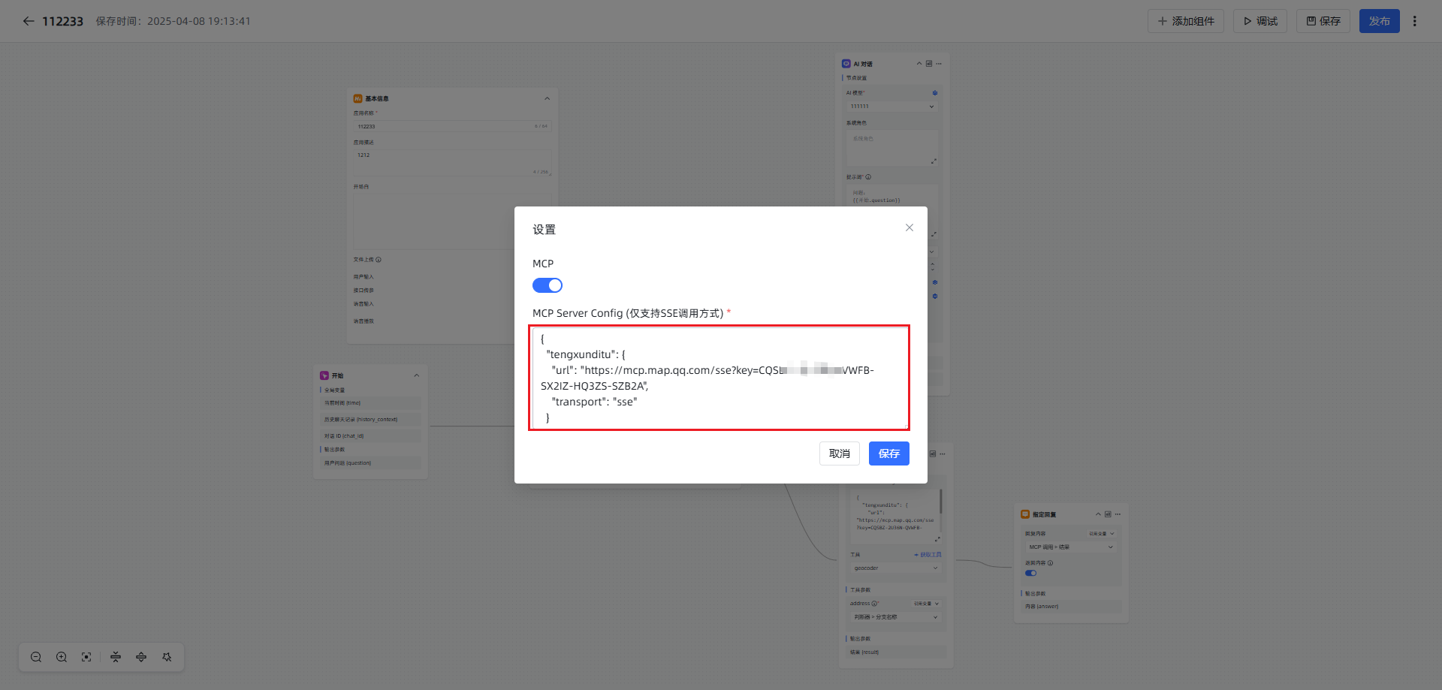Close the 设置 dialog with the X
The height and width of the screenshot is (690, 1442).
coord(910,227)
